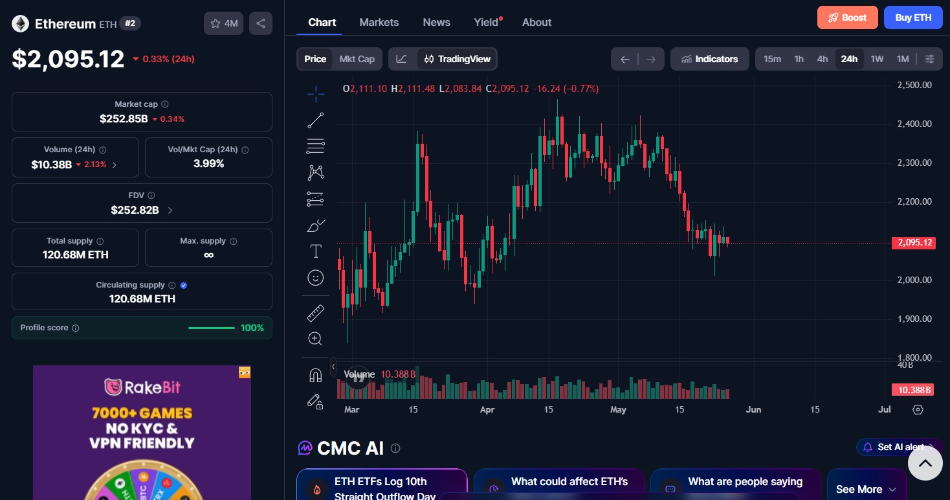Open the emoji icons tool

coord(316,277)
